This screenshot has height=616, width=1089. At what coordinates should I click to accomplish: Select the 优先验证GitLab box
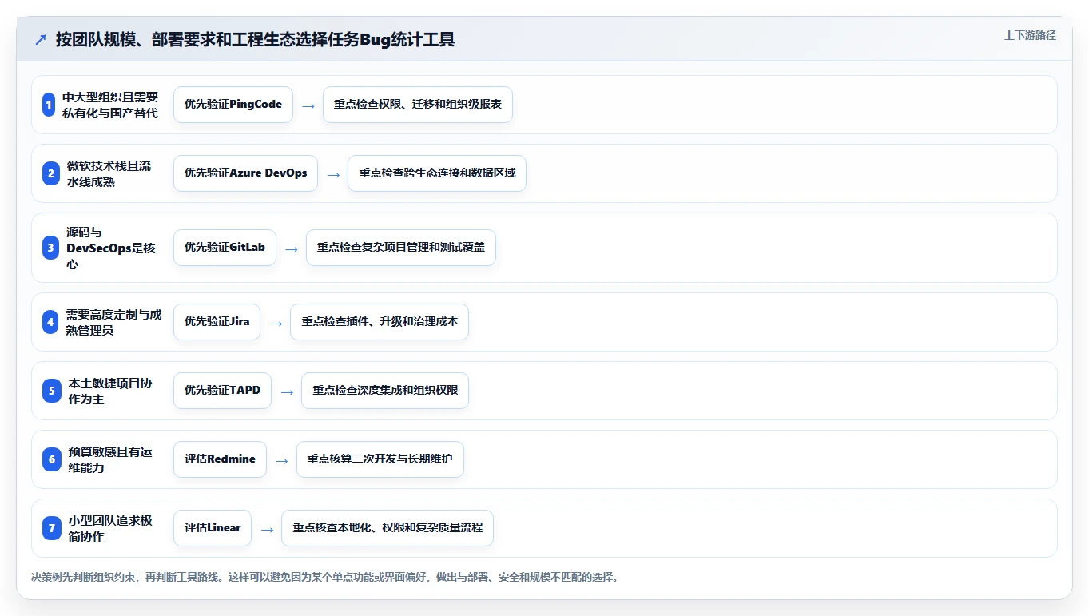[x=225, y=248]
